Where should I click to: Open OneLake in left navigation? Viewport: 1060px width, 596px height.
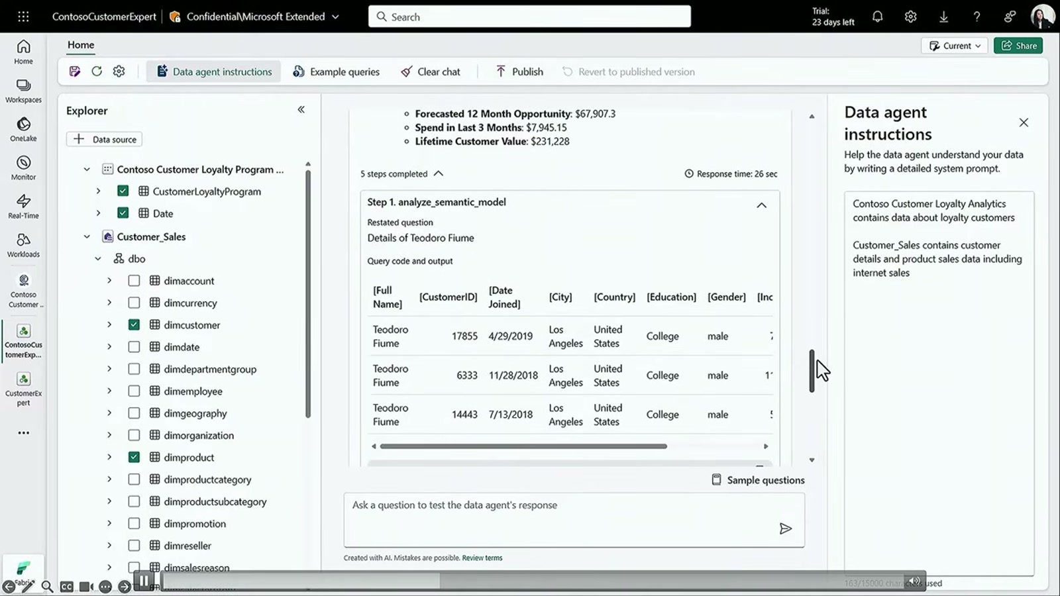pyautogui.click(x=23, y=129)
